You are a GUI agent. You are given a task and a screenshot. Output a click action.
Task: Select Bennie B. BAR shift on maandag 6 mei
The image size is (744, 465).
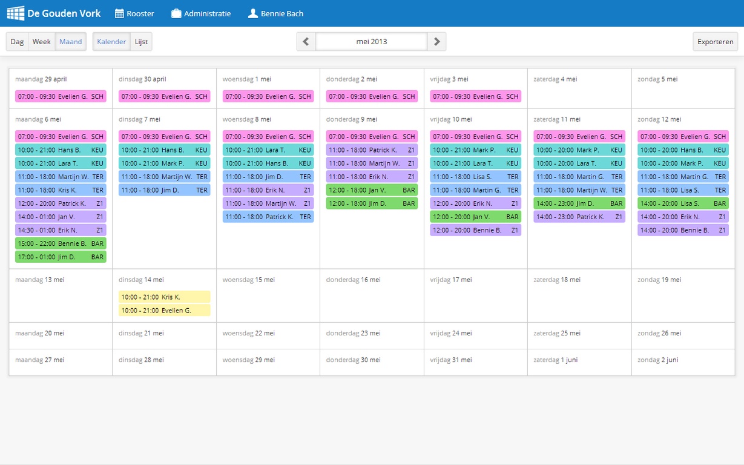(x=61, y=243)
